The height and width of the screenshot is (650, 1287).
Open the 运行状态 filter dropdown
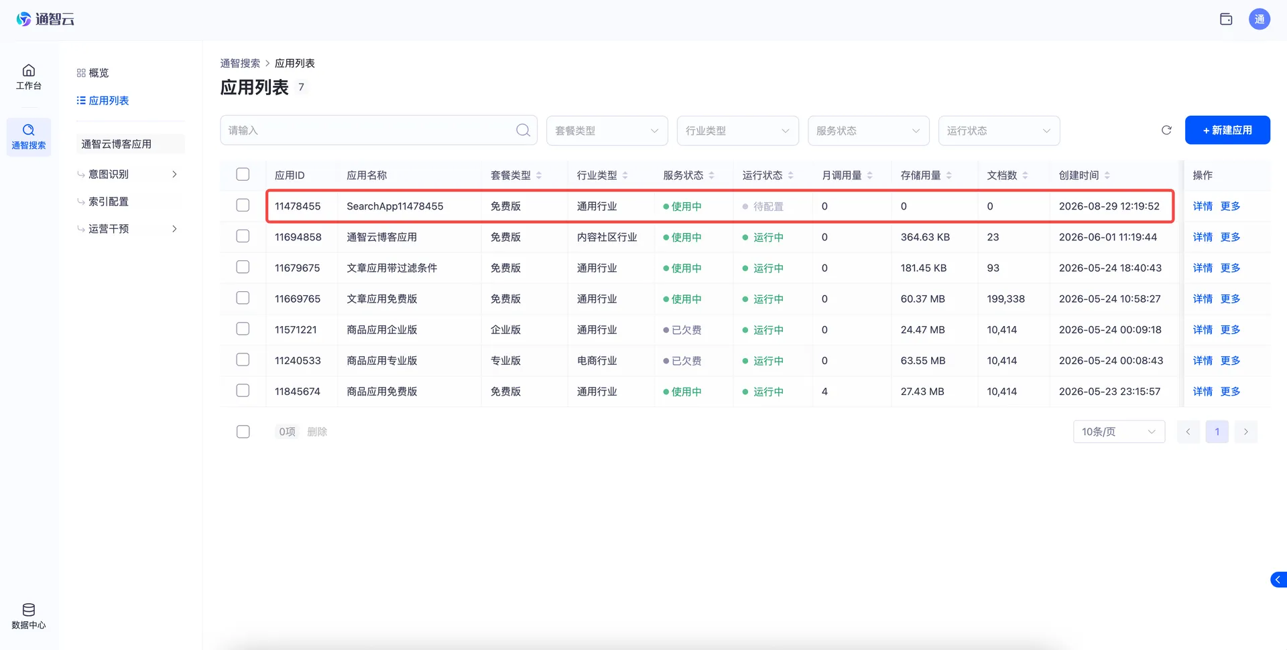999,131
